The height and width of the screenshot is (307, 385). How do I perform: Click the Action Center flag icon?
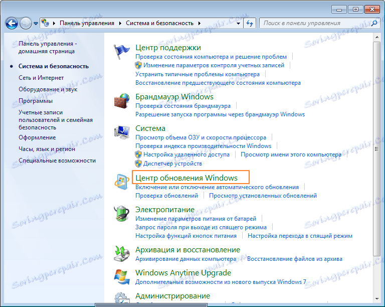[121, 52]
